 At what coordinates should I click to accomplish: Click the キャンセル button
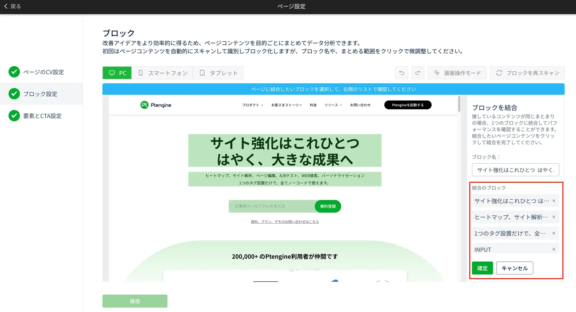pos(514,268)
